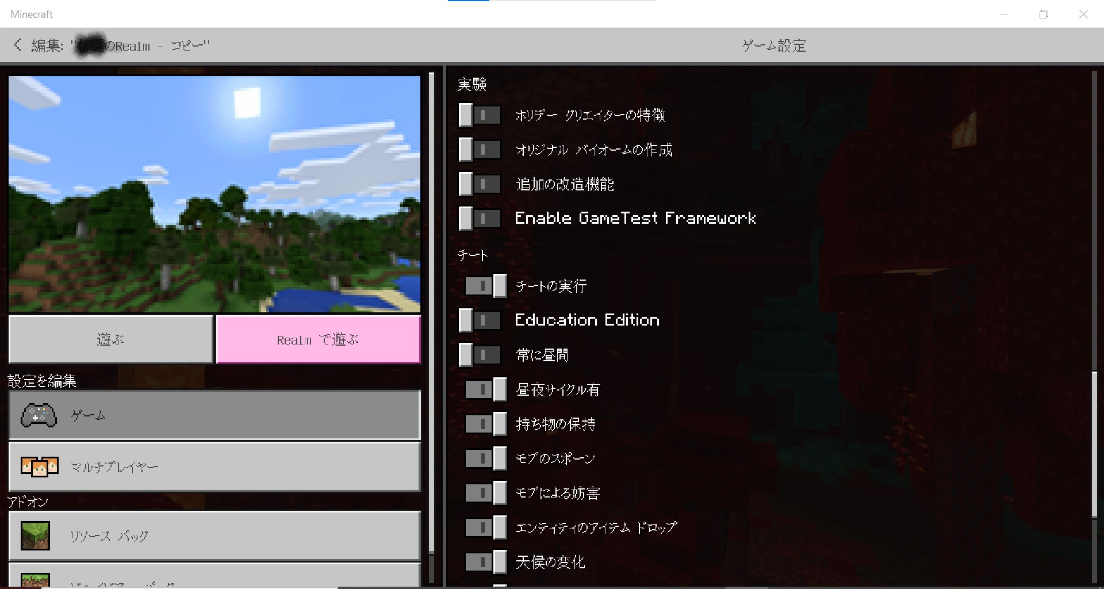This screenshot has width=1104, height=589.
Task: Click the multiplayer faces icon
Action: click(x=39, y=466)
